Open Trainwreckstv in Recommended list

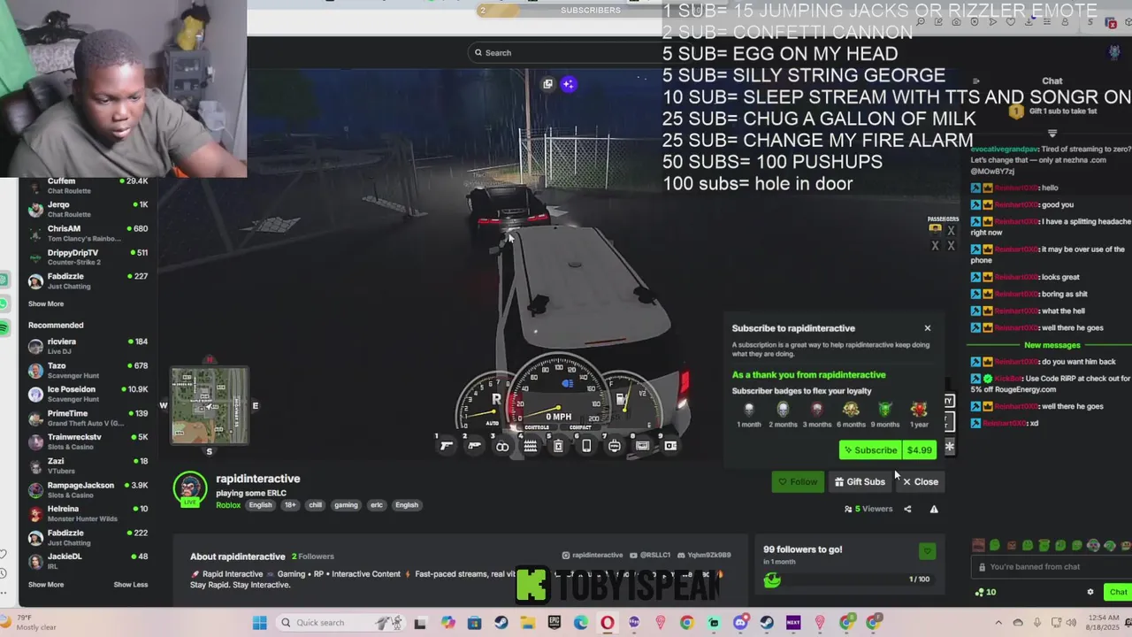point(88,442)
